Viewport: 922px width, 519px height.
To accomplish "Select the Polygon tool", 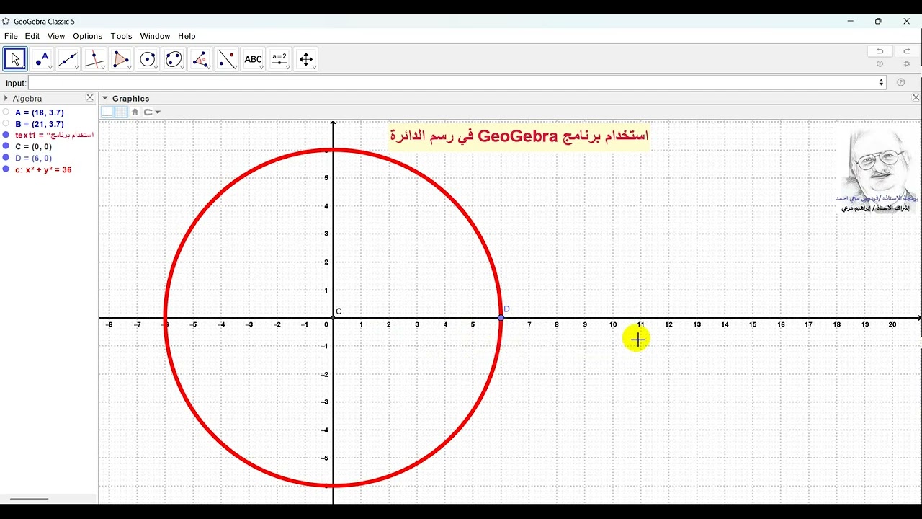I will coord(121,59).
